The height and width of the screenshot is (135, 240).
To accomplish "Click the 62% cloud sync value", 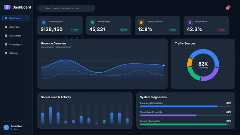I will pos(229,112).
